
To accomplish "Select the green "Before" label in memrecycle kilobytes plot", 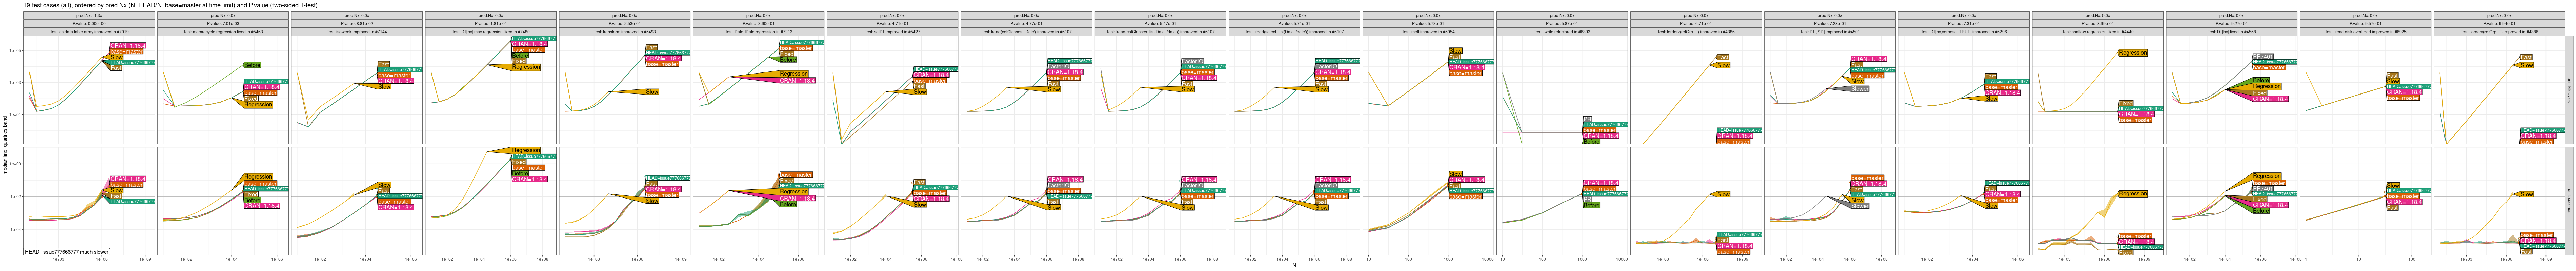I will click(252, 65).
